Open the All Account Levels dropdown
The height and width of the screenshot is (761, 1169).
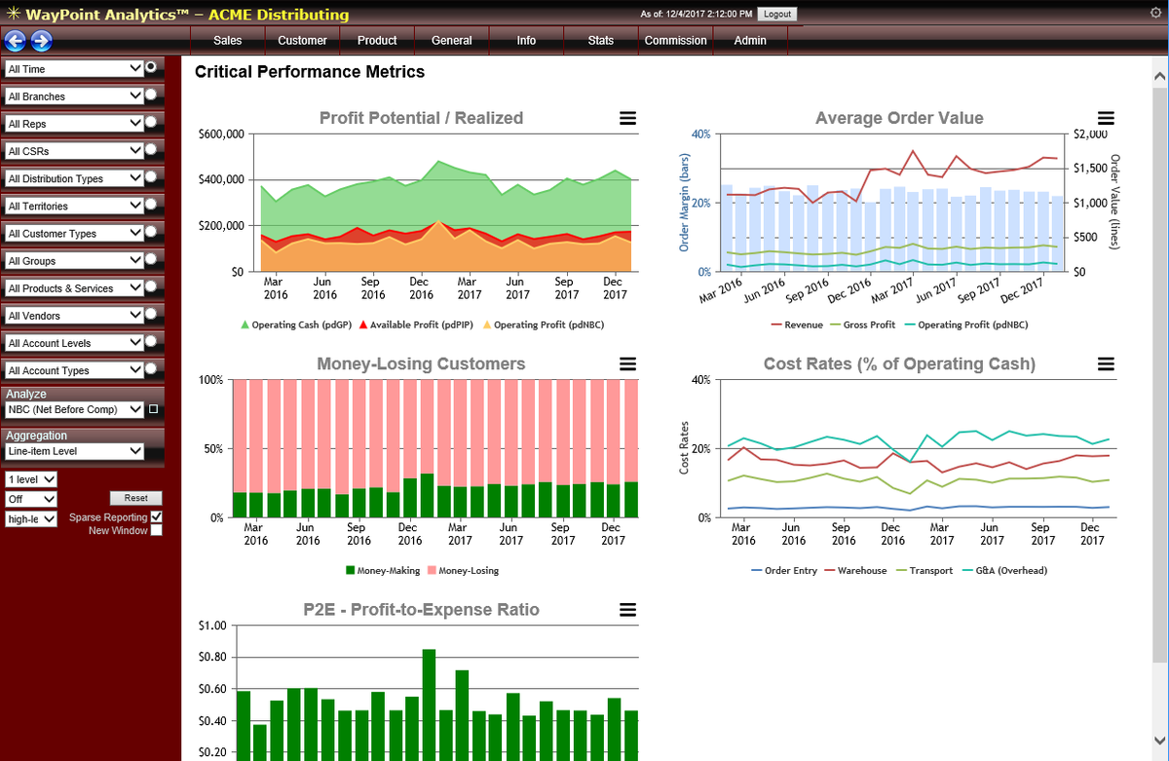(x=74, y=342)
